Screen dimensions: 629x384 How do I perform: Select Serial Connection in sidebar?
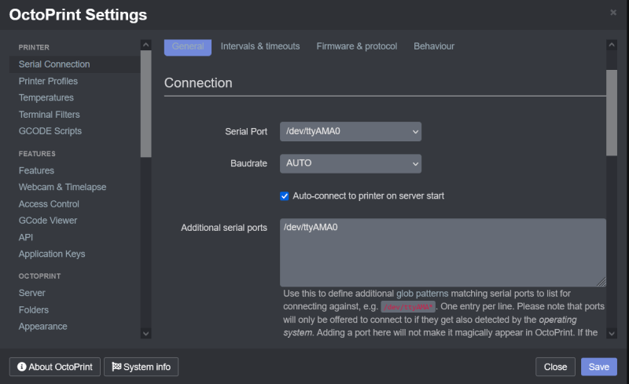point(75,64)
